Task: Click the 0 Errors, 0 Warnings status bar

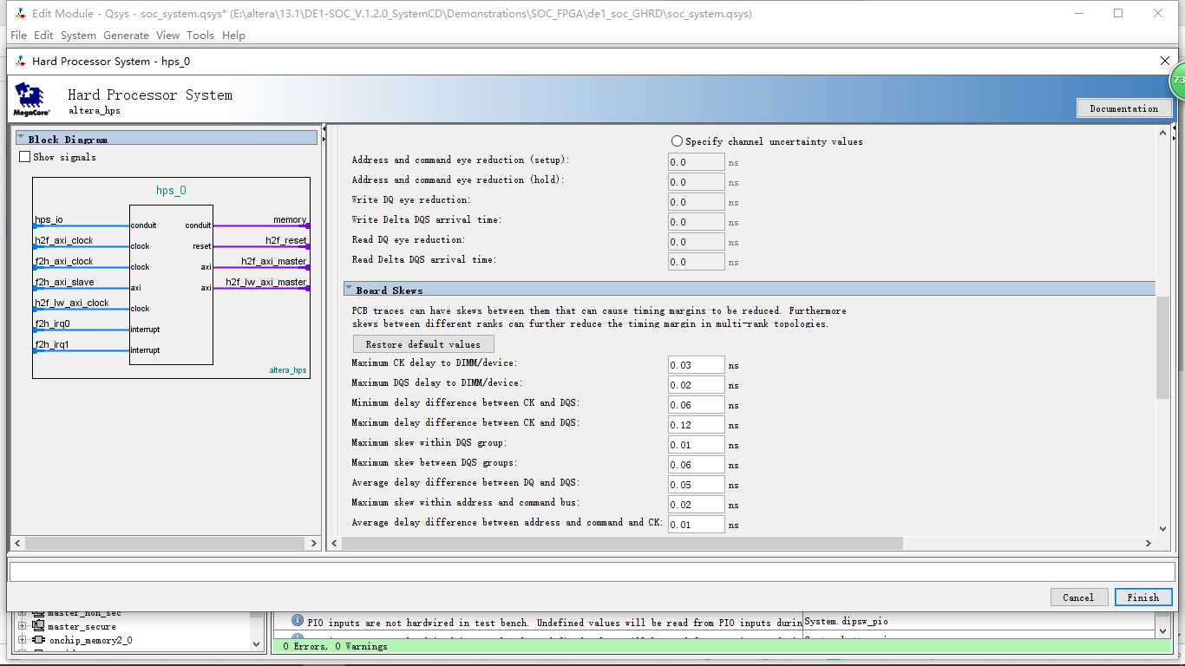Action: click(722, 646)
